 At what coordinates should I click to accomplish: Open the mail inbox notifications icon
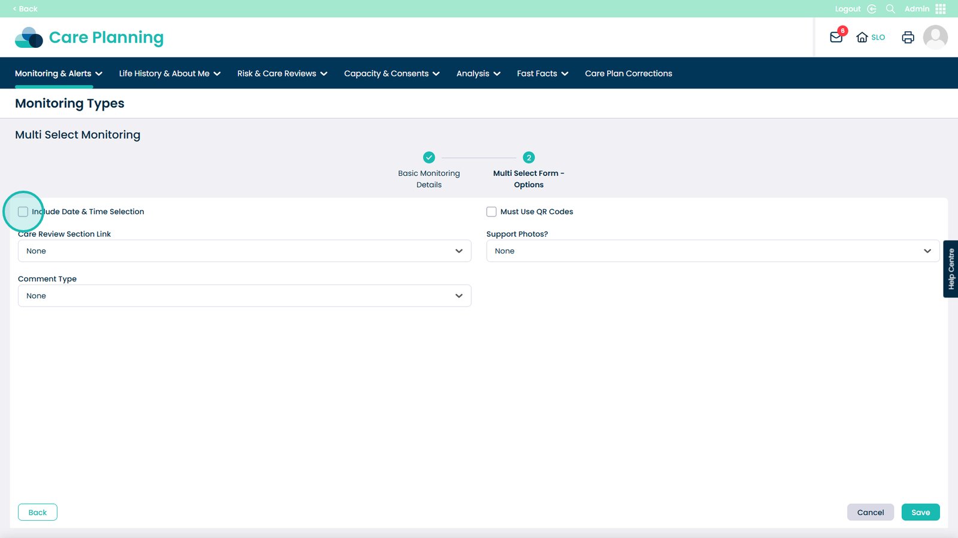(x=836, y=37)
